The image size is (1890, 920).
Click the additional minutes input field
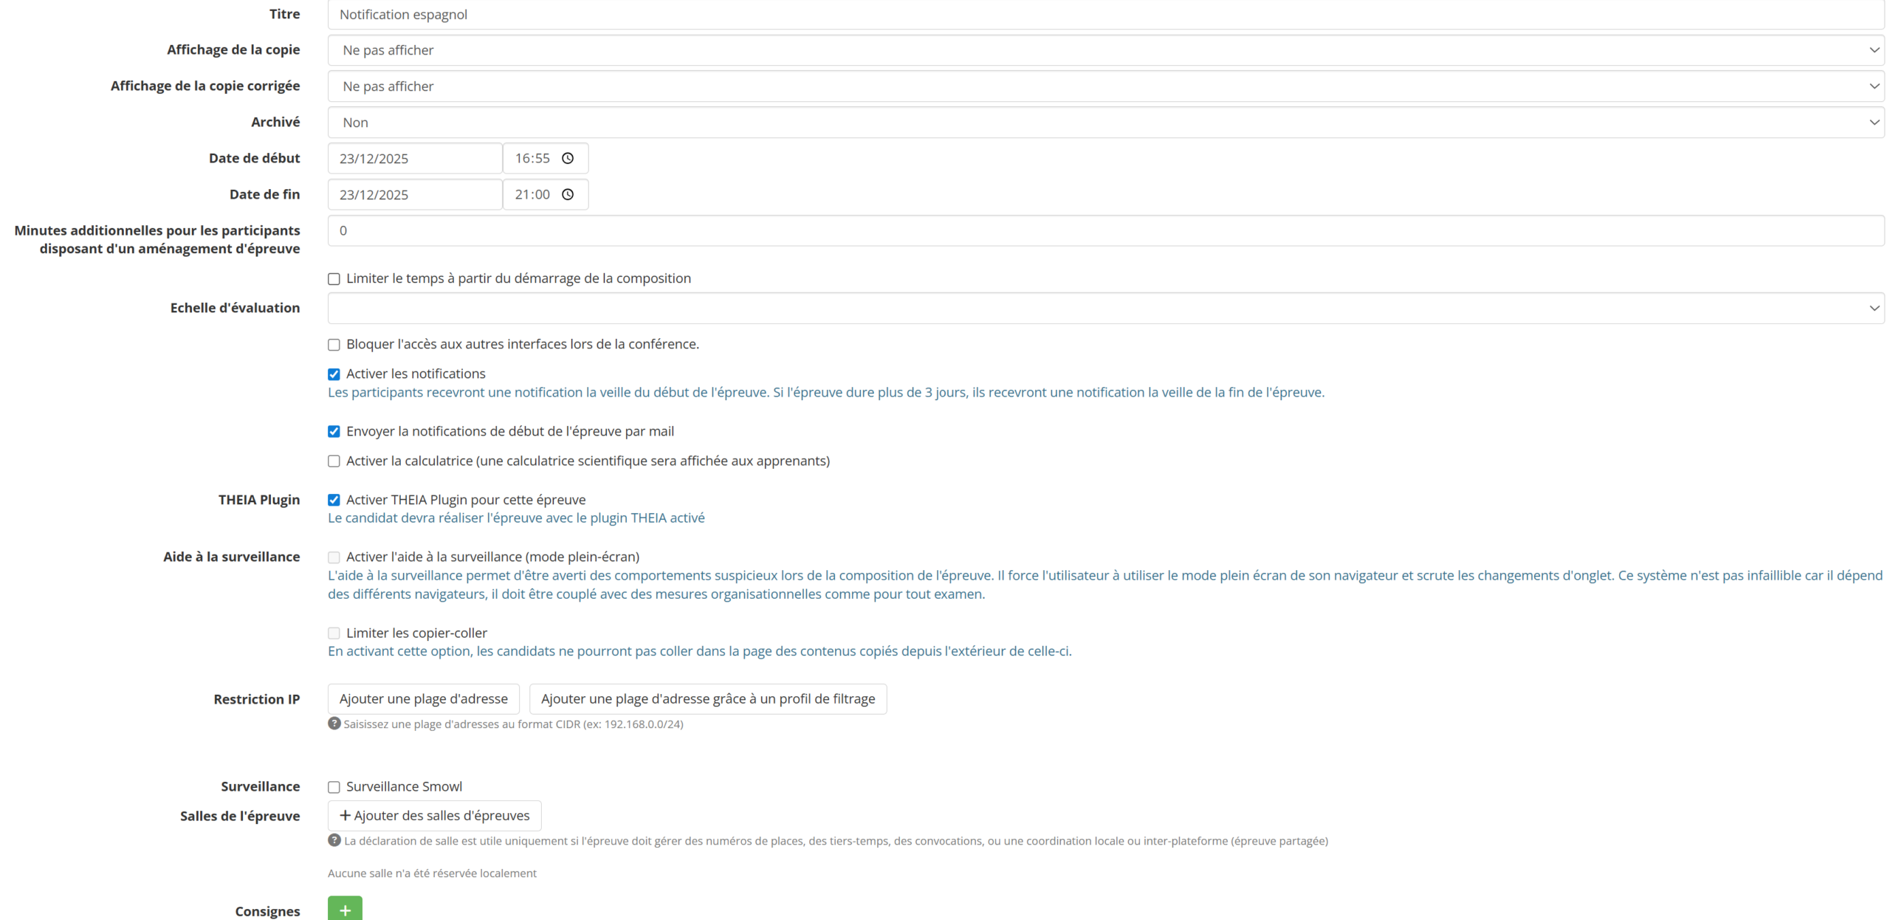click(1105, 230)
